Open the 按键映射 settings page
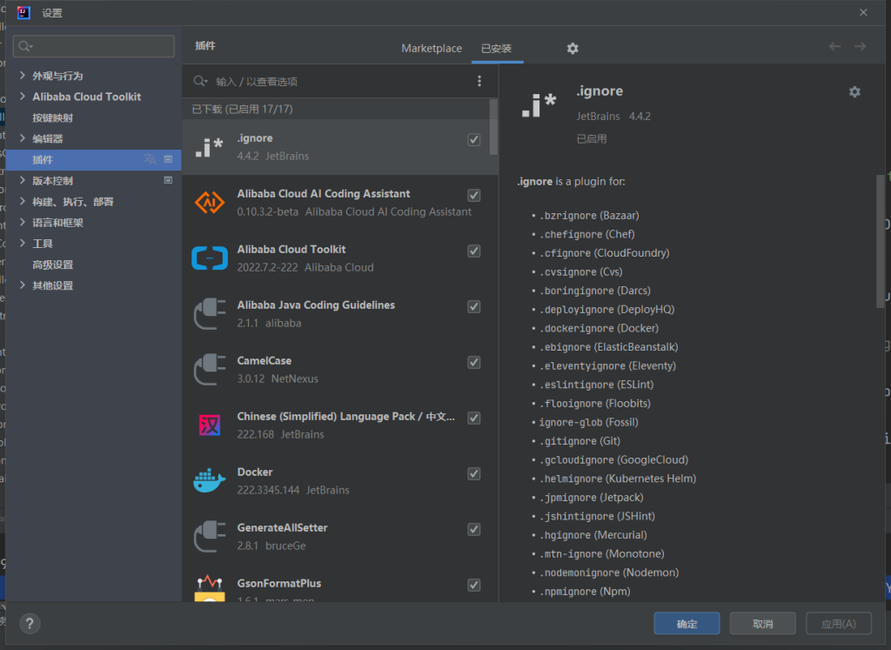 click(x=53, y=117)
